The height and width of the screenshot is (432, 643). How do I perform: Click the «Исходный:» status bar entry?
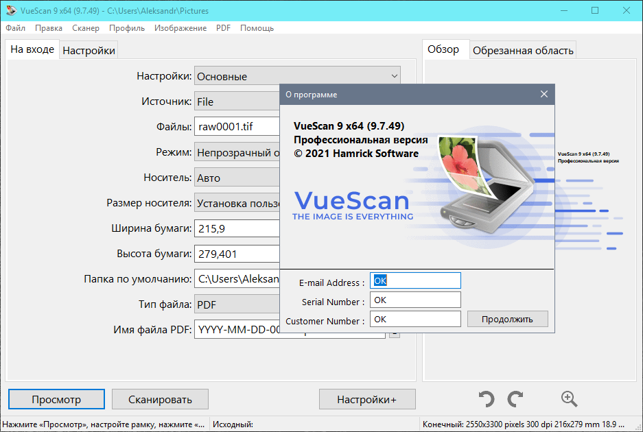[x=233, y=424]
